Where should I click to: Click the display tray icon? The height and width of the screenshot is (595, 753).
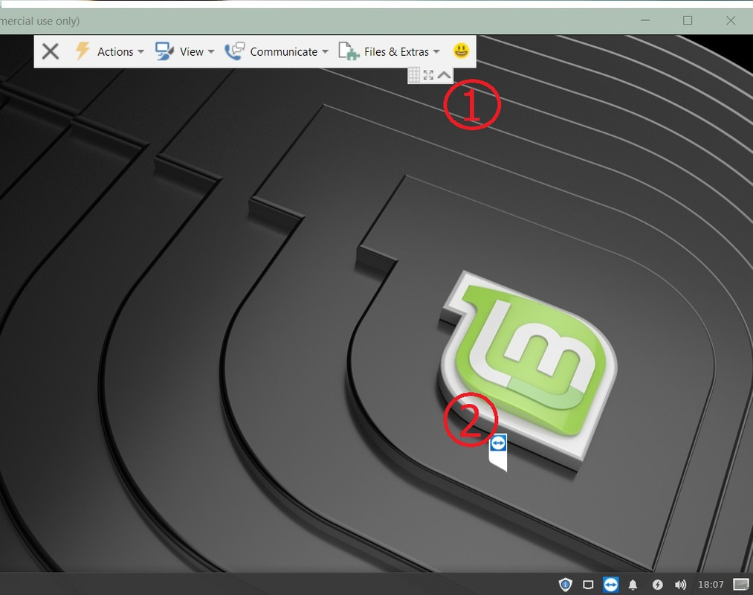[x=588, y=585]
